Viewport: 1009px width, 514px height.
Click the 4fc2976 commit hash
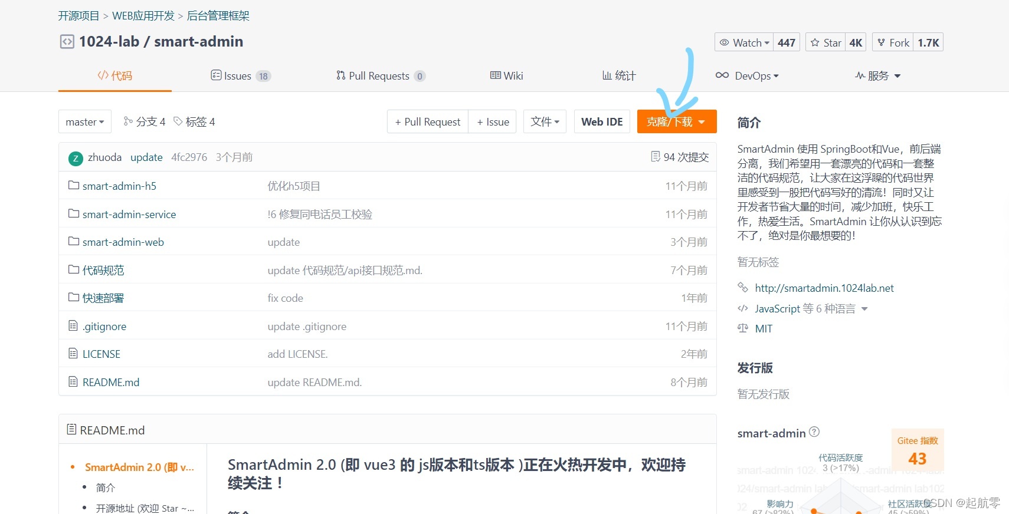click(x=189, y=157)
